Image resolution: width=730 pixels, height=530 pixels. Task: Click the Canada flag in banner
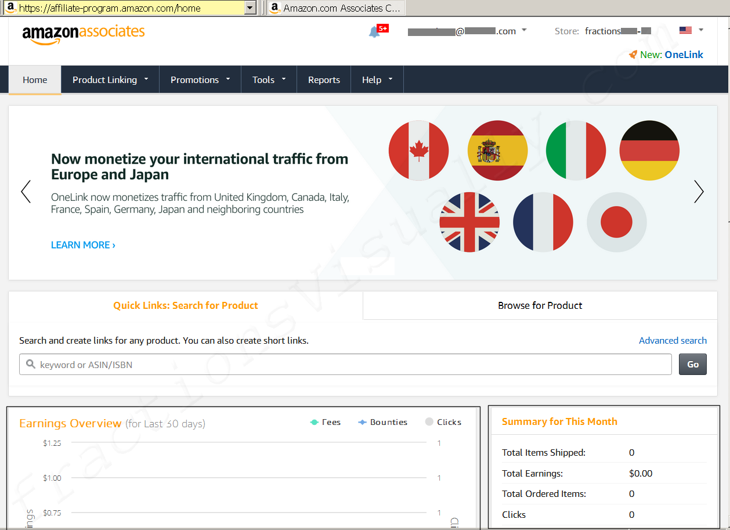point(419,150)
